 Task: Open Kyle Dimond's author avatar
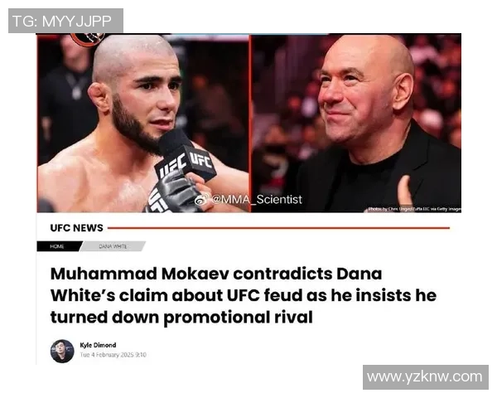(62, 352)
